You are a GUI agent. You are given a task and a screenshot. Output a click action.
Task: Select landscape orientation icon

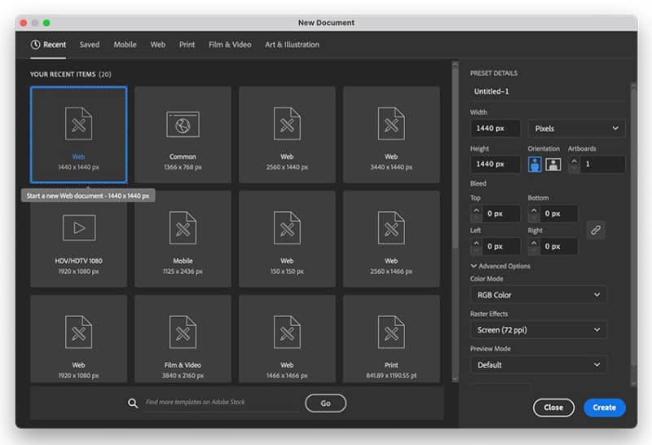point(553,165)
